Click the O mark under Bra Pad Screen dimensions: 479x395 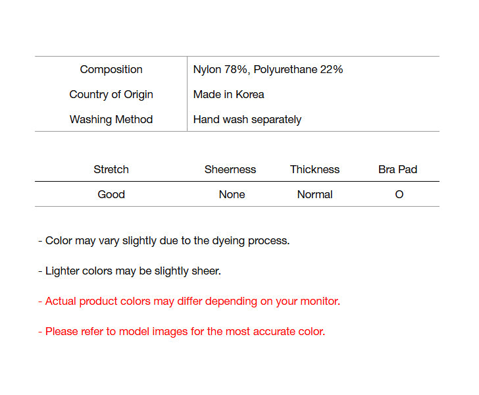(x=399, y=194)
